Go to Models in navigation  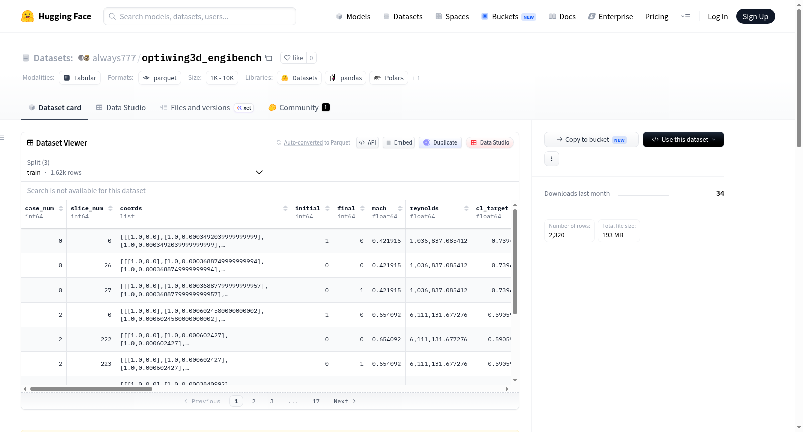click(353, 16)
